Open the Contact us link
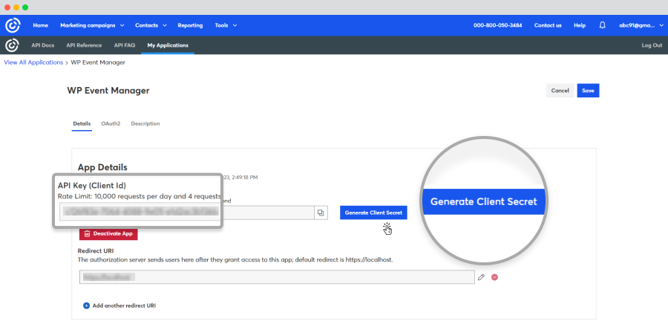 click(548, 25)
